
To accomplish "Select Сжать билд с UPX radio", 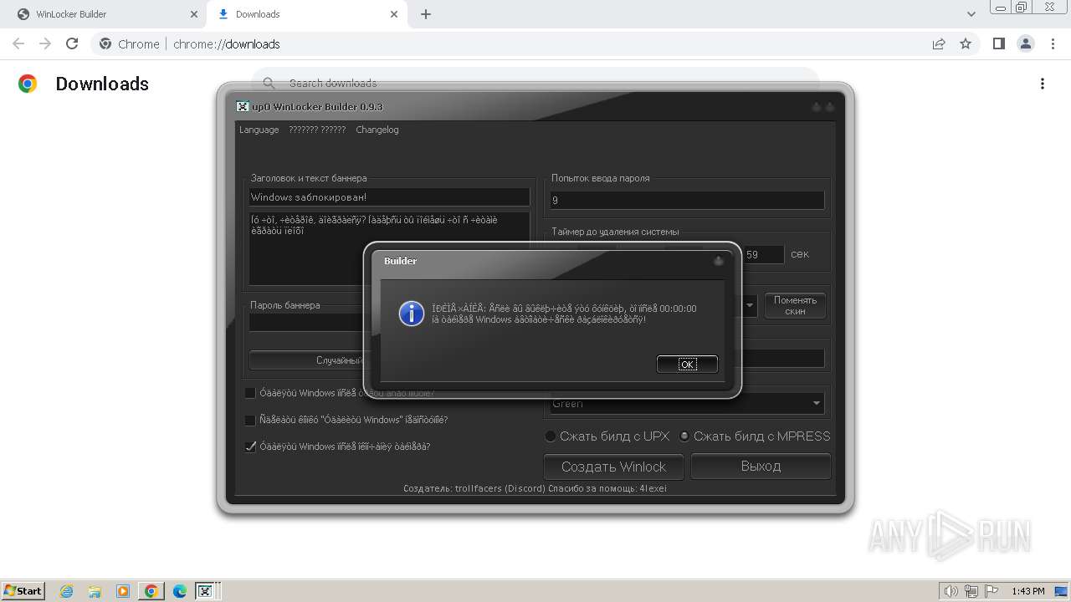I will pyautogui.click(x=551, y=436).
